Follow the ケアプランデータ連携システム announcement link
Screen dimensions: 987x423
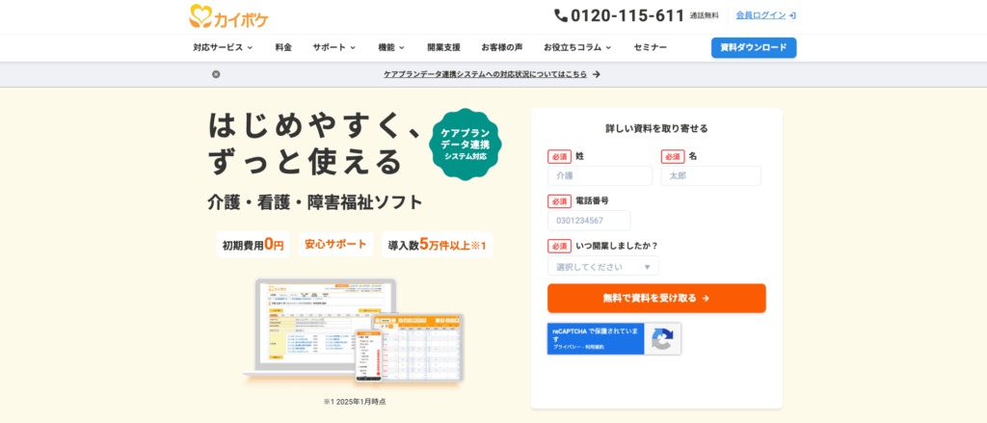point(492,74)
